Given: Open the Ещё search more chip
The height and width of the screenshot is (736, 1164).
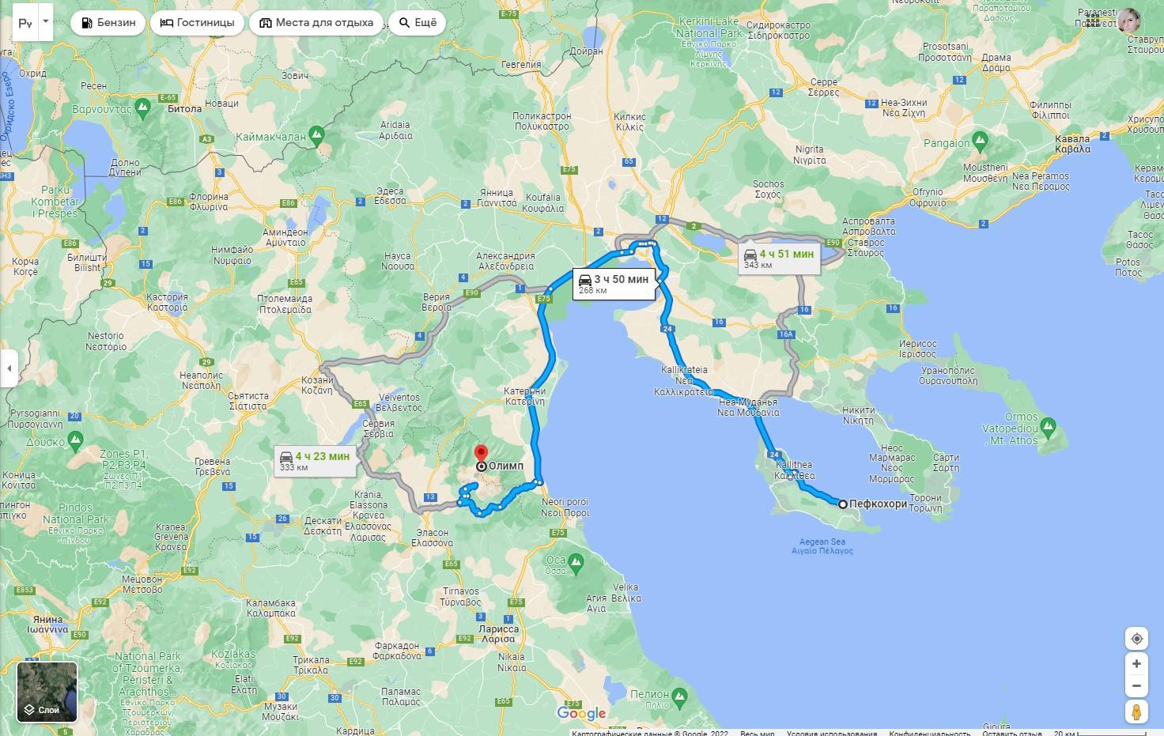Looking at the screenshot, I should [418, 22].
